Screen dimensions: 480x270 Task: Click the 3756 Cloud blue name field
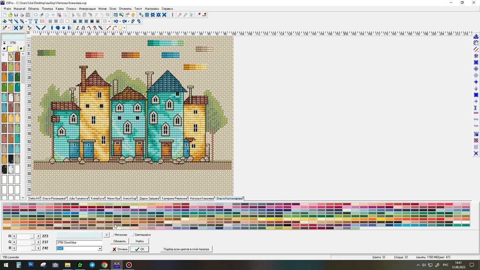tap(79, 243)
